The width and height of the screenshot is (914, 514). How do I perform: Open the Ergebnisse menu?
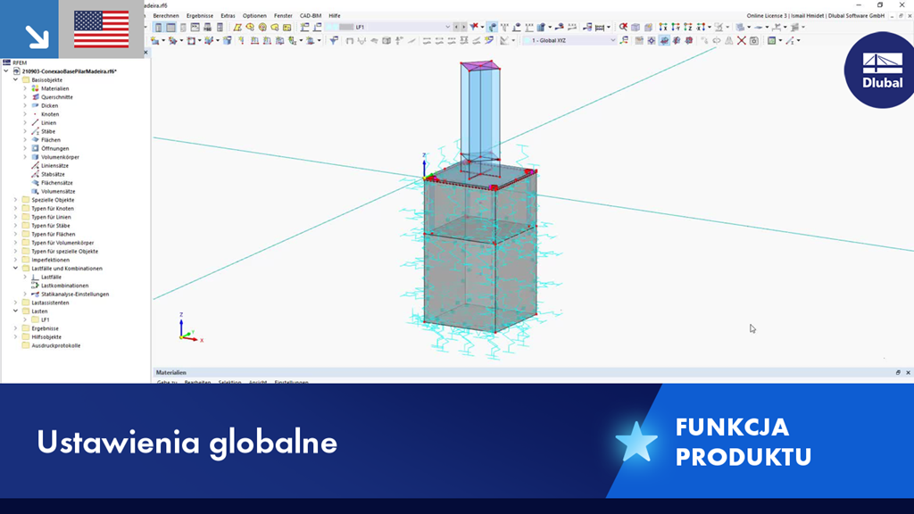pos(199,16)
